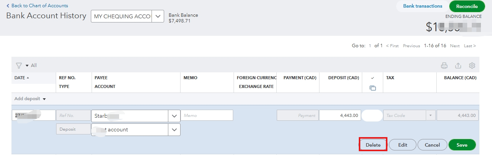This screenshot has width=492, height=155.
Task: Click the Edit button
Action: pos(403,145)
